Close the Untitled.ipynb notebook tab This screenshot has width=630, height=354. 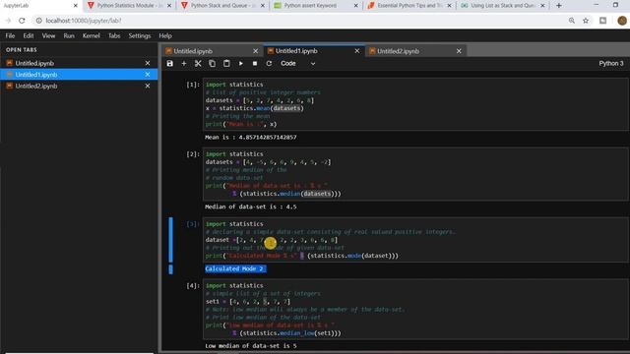(x=255, y=51)
